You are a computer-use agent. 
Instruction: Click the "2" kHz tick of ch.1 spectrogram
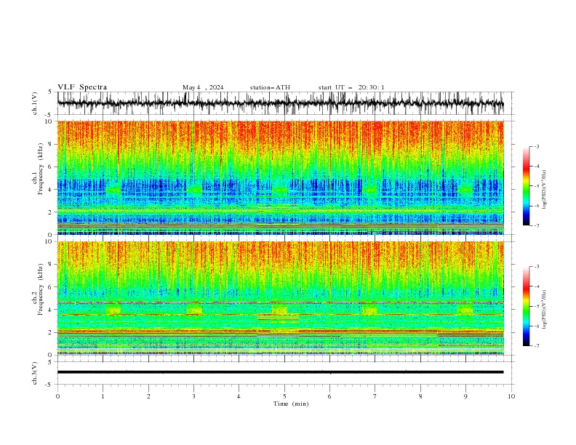52,212
